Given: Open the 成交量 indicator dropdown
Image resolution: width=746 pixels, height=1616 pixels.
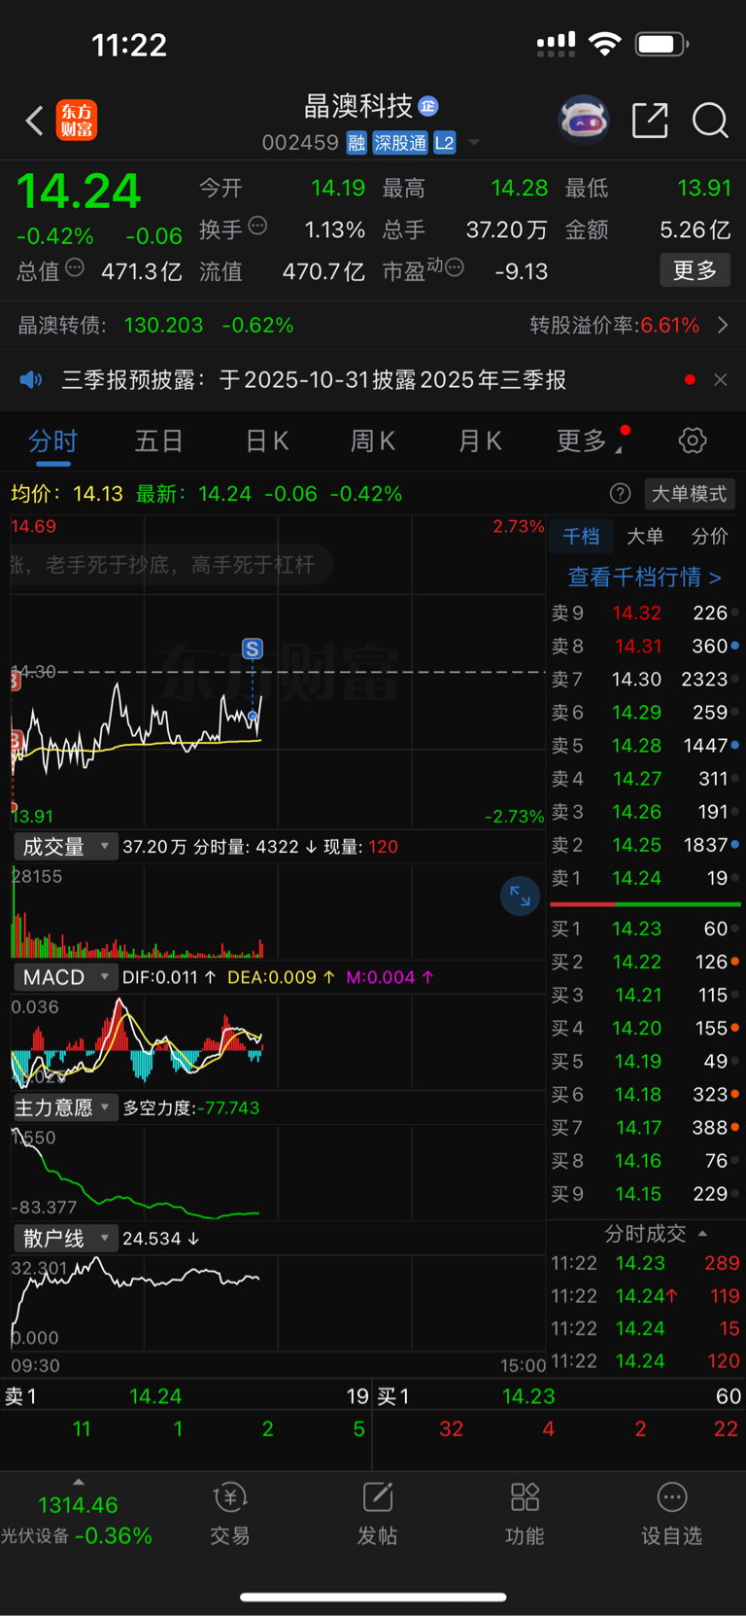Looking at the screenshot, I should tap(66, 847).
